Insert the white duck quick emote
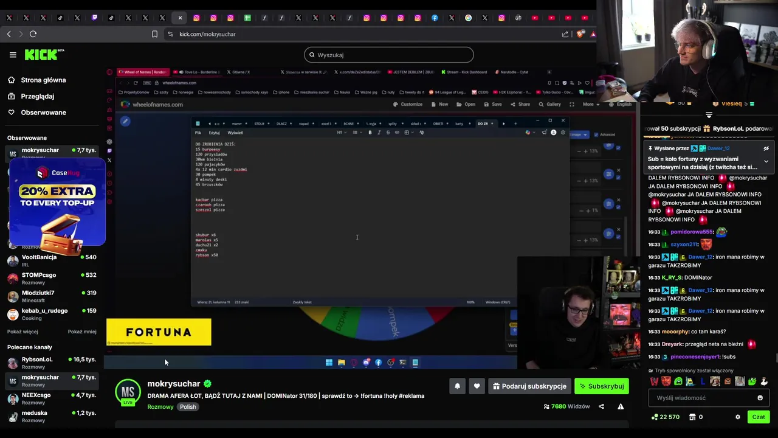The height and width of the screenshot is (438, 778). [764, 381]
